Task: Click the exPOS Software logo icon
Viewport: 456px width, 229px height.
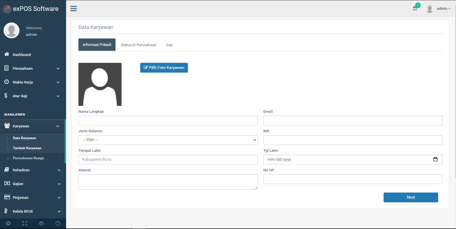Action: click(7, 9)
